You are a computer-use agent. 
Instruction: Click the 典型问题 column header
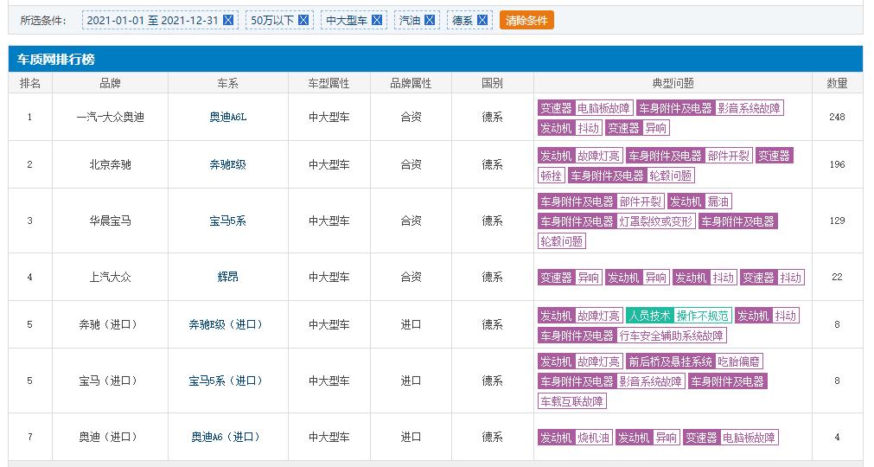pos(673,83)
